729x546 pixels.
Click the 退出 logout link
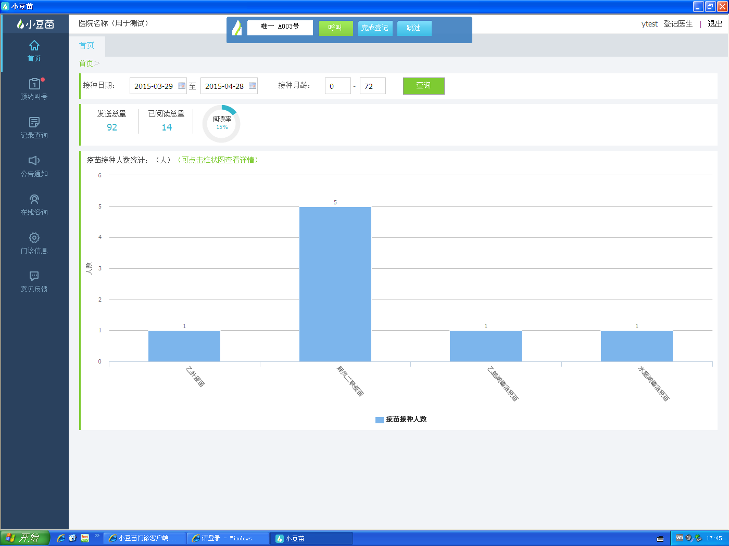click(715, 24)
